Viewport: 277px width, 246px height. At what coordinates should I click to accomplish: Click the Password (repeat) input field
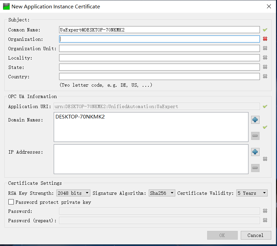(x=159, y=220)
